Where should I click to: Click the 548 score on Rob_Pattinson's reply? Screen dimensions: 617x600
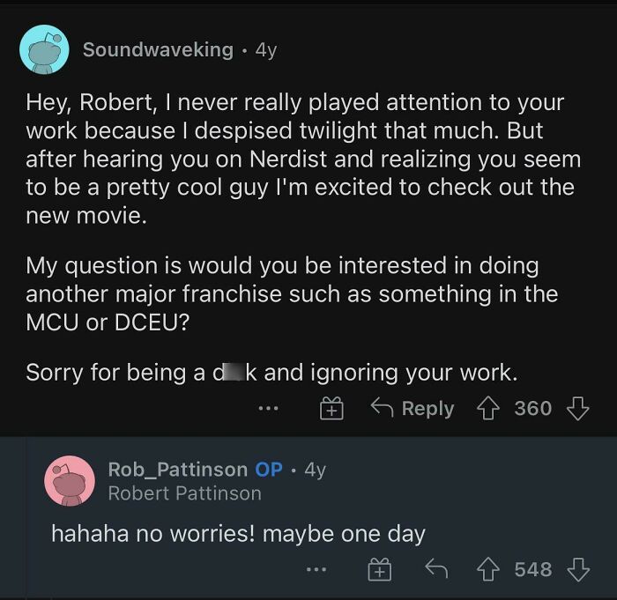click(532, 570)
